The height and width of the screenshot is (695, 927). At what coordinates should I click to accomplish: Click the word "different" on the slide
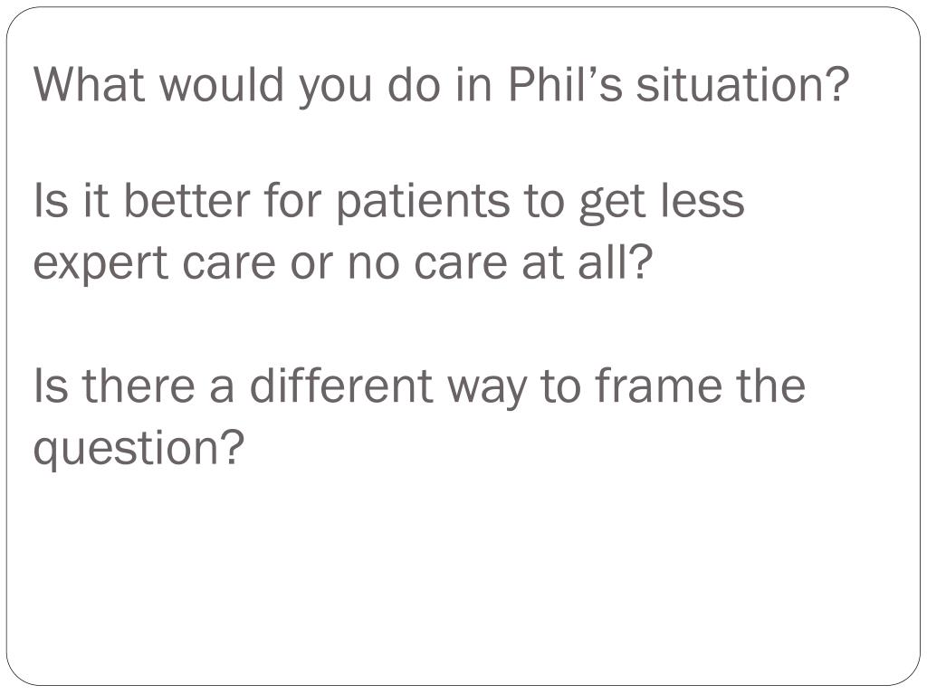[341, 386]
